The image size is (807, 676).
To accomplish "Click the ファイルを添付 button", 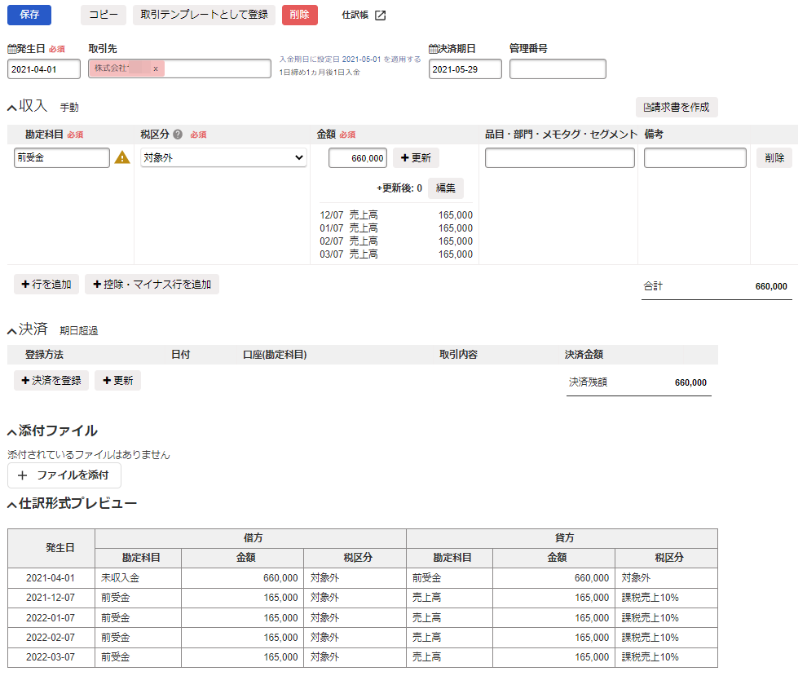I will pos(64,475).
